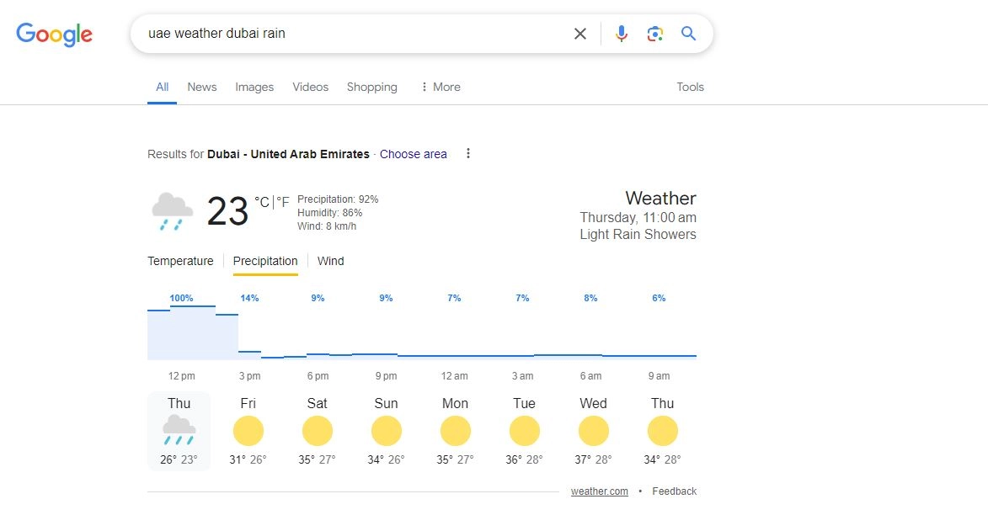
Task: Select Friday's sunny forecast icon
Action: pos(248,432)
